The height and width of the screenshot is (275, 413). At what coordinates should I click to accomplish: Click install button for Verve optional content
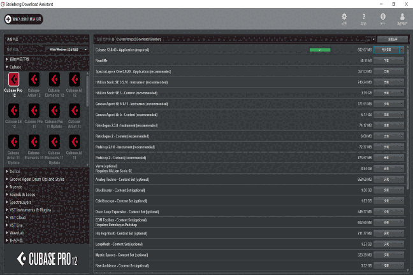(x=386, y=169)
